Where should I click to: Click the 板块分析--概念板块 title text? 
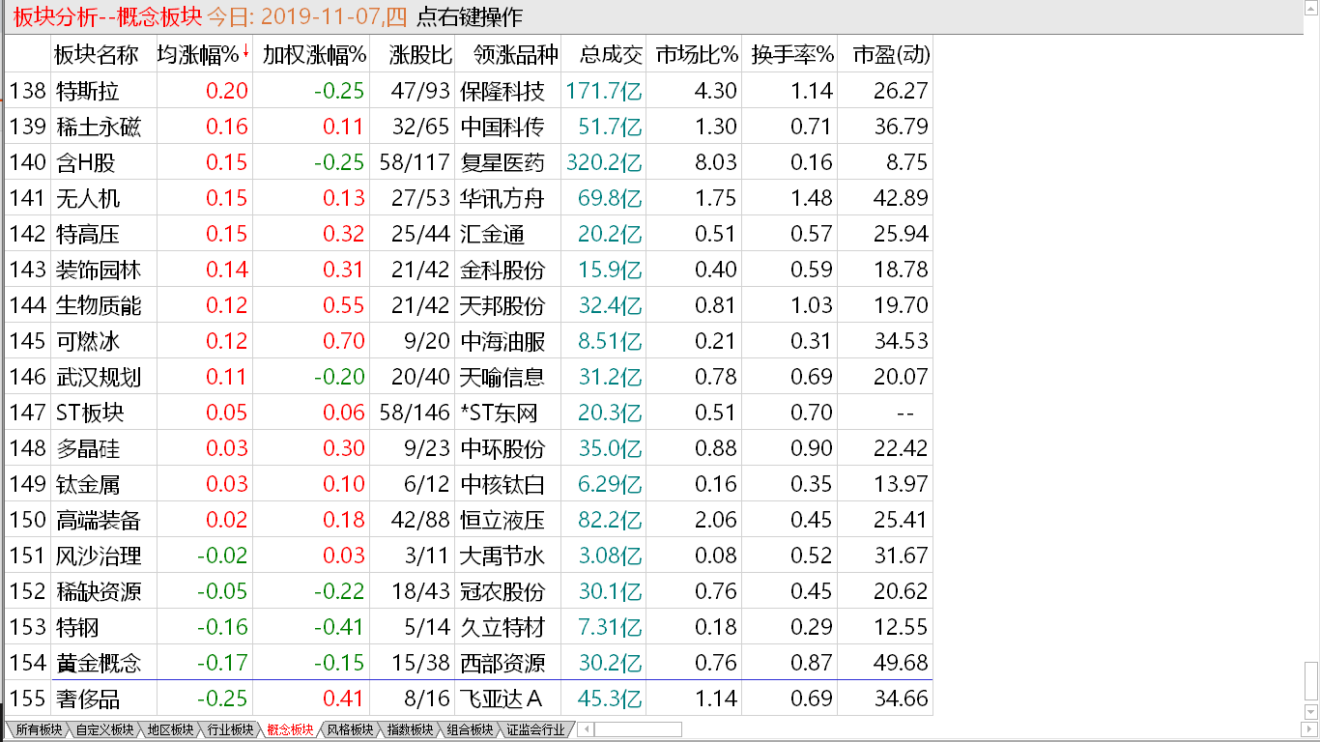(x=106, y=17)
